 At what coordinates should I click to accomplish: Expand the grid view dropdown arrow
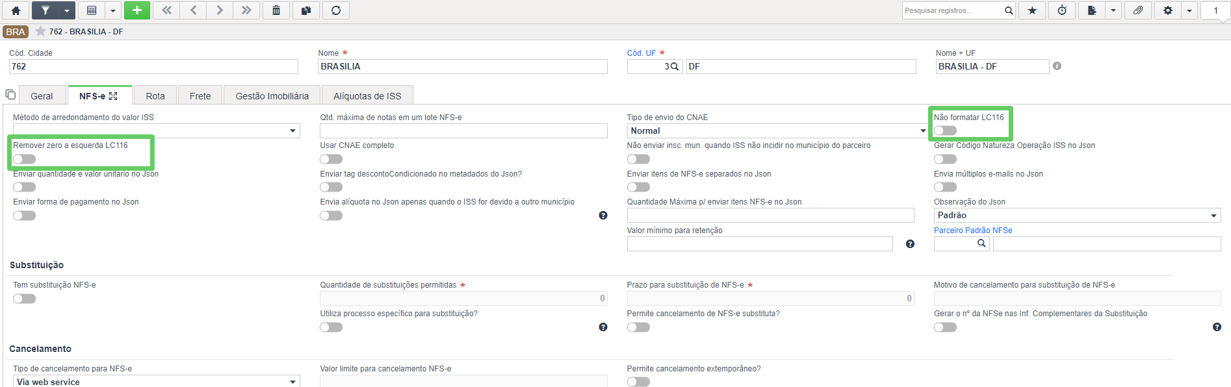click(x=112, y=10)
